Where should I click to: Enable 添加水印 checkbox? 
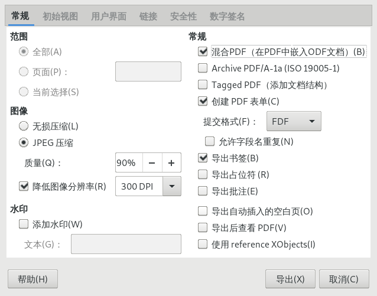(x=24, y=224)
